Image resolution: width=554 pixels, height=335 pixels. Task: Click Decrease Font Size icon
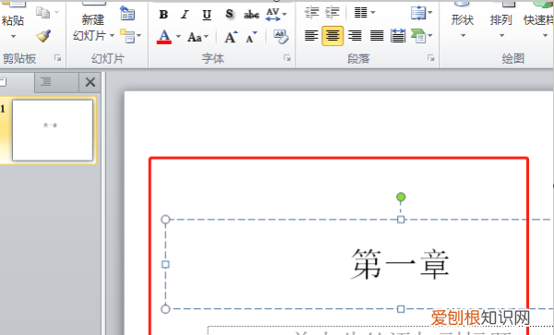coord(251,37)
